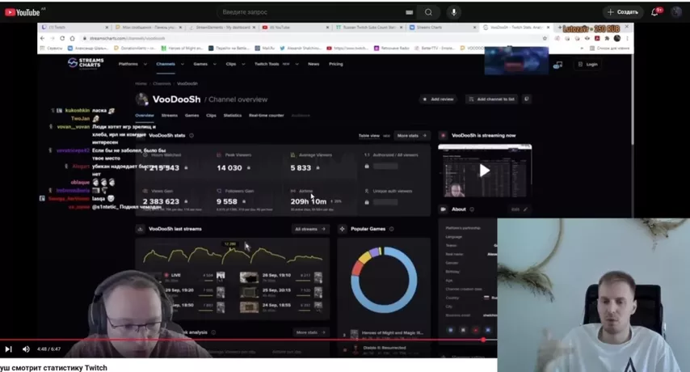690x372 pixels.
Task: Play the VooDooSh live stream preview
Action: tap(485, 171)
